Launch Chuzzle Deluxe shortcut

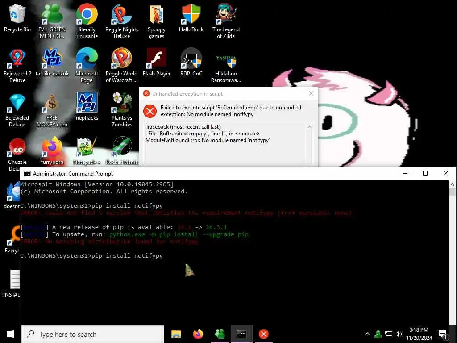click(x=17, y=154)
